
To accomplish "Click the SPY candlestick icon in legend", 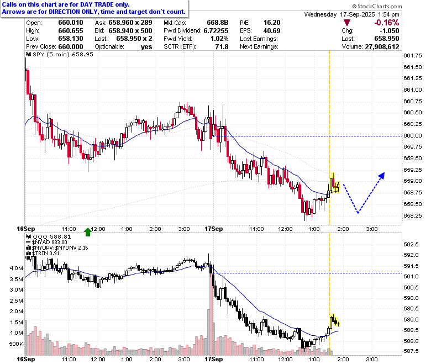I will point(28,54).
